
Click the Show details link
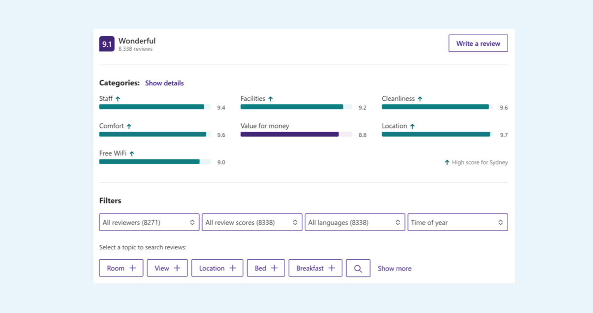(x=164, y=83)
